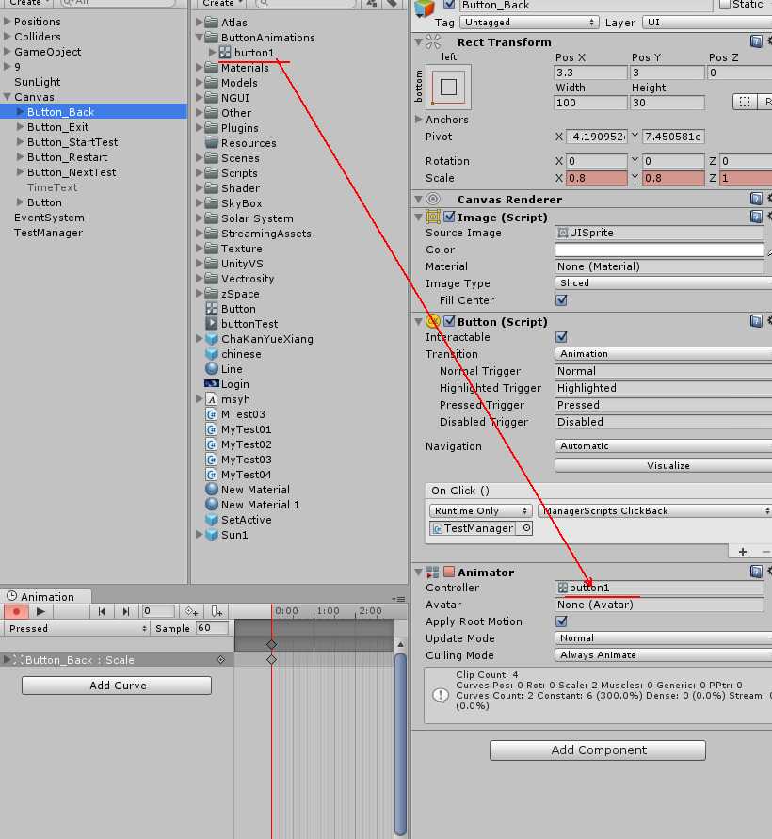Toggle the Interactable checkbox
This screenshot has width=772, height=839.
pos(561,337)
